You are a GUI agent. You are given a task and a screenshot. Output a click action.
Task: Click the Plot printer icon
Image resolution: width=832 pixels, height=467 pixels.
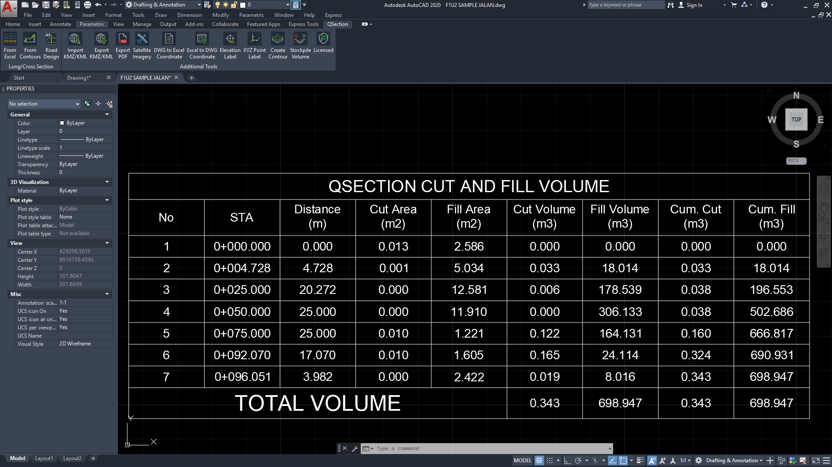click(87, 5)
